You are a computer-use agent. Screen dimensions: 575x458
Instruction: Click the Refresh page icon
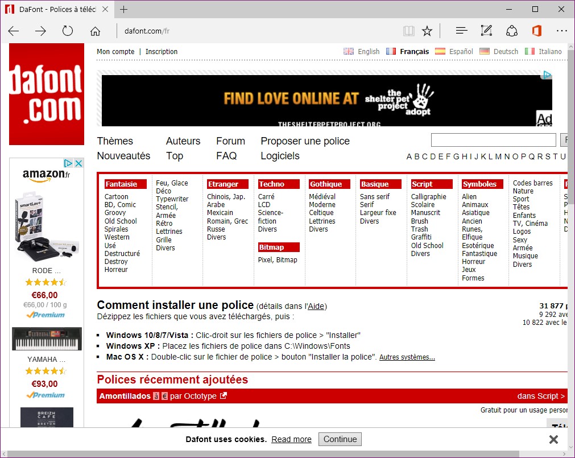click(x=68, y=31)
